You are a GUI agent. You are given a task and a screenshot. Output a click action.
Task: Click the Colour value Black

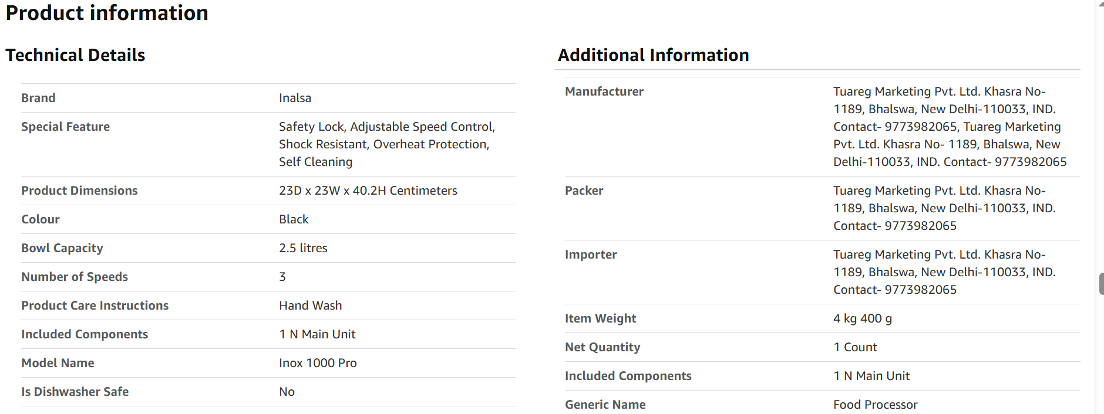[x=294, y=219]
